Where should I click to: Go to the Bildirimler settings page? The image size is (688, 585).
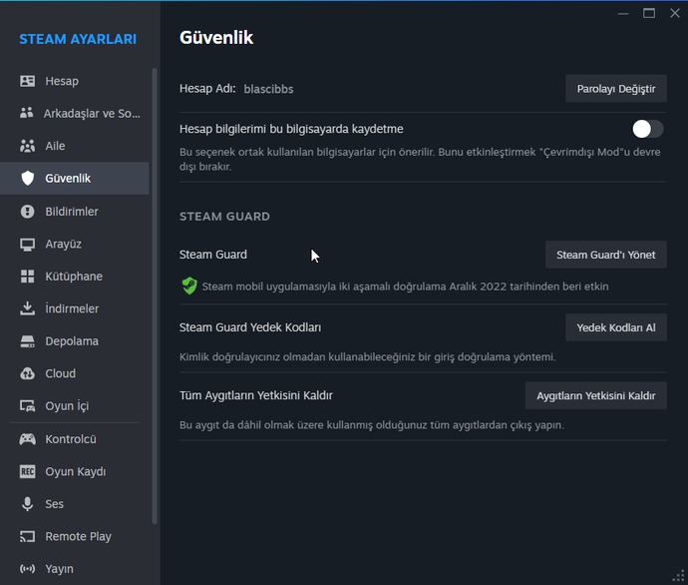[75, 212]
